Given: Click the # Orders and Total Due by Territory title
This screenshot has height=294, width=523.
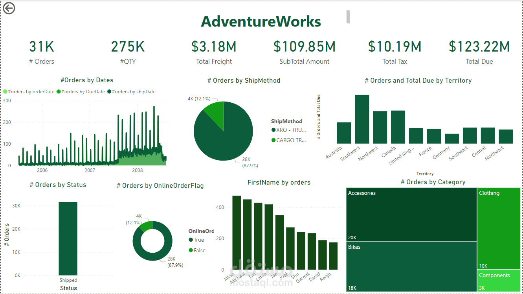Looking at the screenshot, I should coord(418,80).
